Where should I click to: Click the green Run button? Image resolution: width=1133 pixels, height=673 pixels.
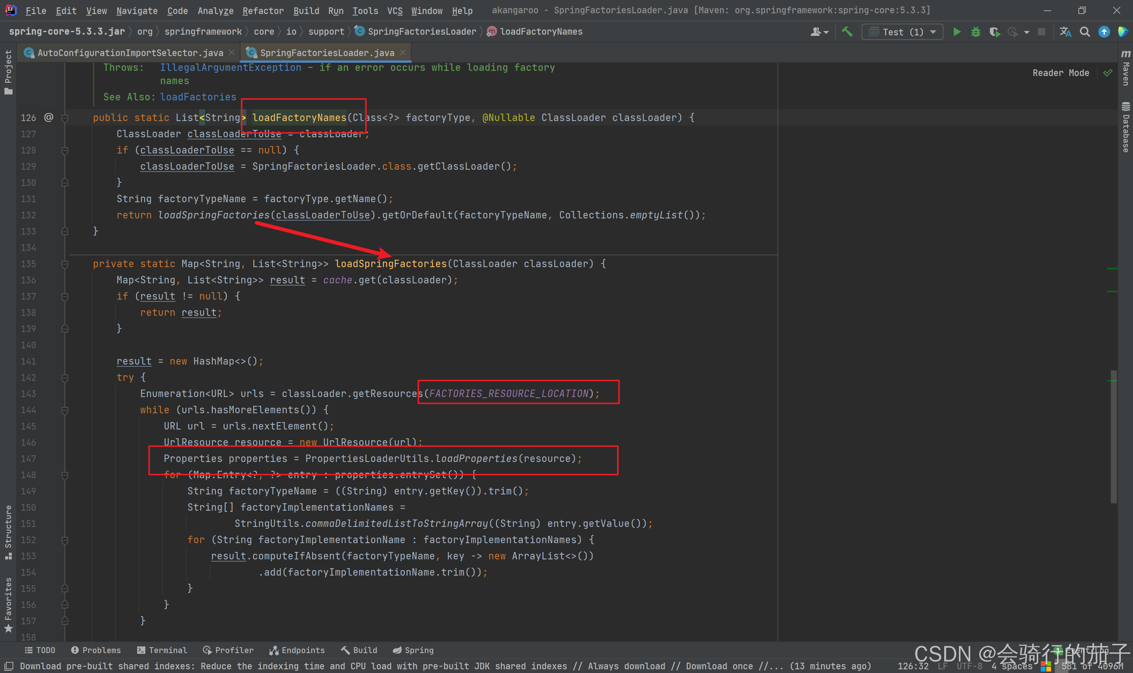(957, 32)
